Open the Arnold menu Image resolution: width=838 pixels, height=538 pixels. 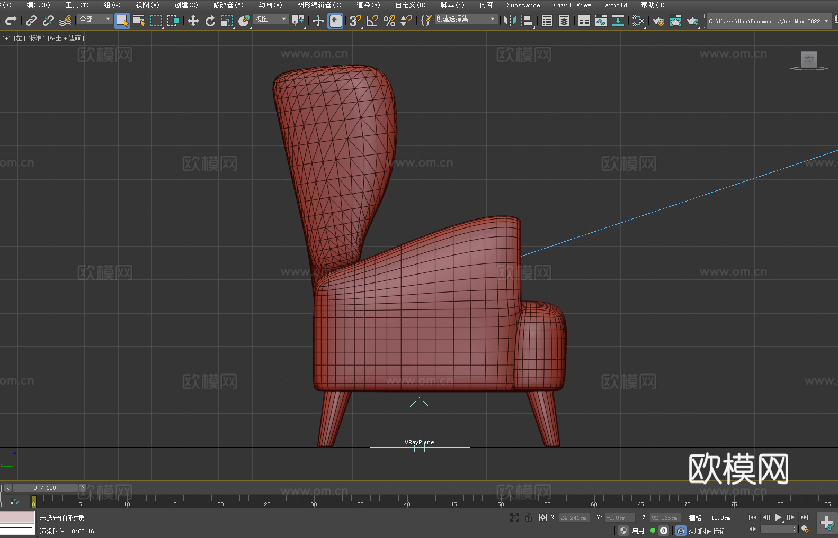(x=616, y=5)
